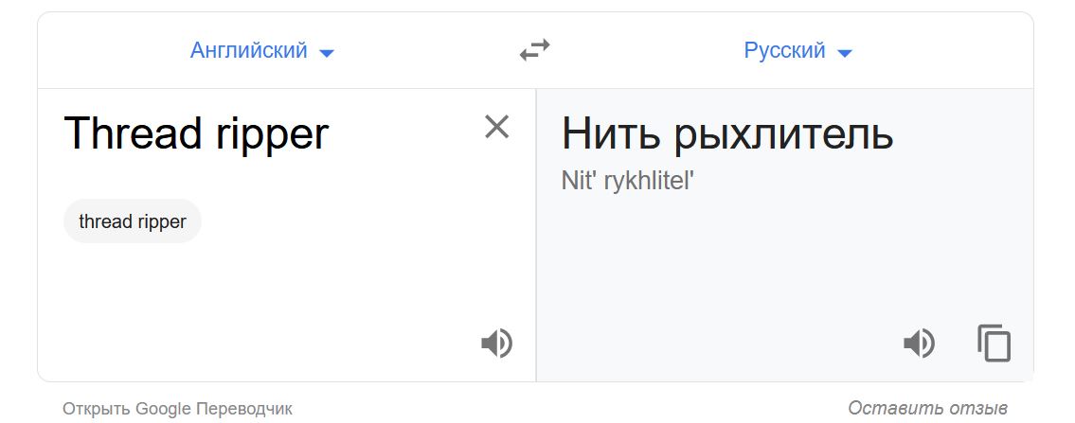
Task: Listen to the English source text
Action: pyautogui.click(x=496, y=343)
